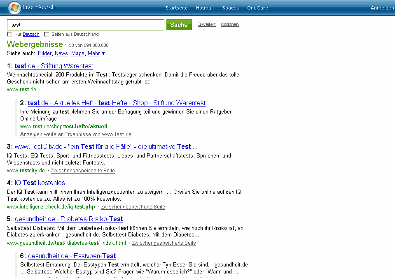The image size is (395, 278).
Task: View cached page for intelligenz-check.de
Action: pyautogui.click(x=133, y=207)
